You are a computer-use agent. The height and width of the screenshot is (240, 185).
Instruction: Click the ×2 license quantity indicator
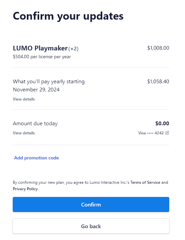click(x=73, y=49)
